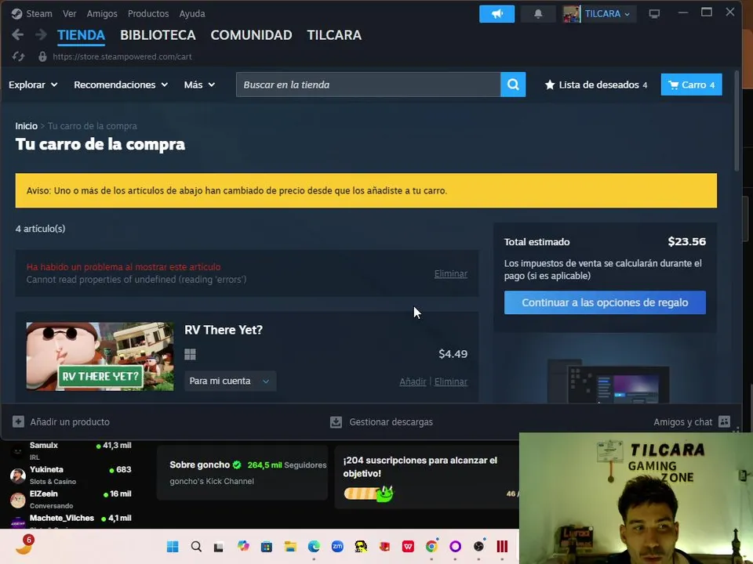753x564 pixels.
Task: Open the TILCARA profile tab
Action: click(x=334, y=35)
